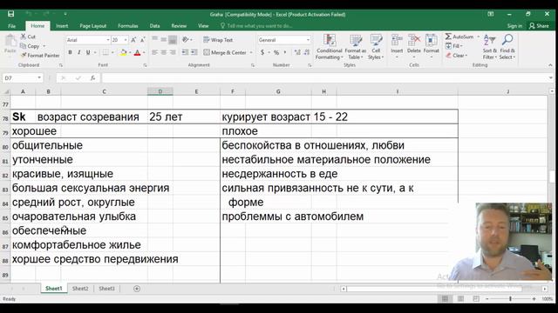Click the Save icon in quick access toolbar
This screenshot has height=313, width=558.
click(10, 14)
